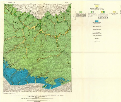
Task: Click the blue legend swatch
Action: (97, 21)
